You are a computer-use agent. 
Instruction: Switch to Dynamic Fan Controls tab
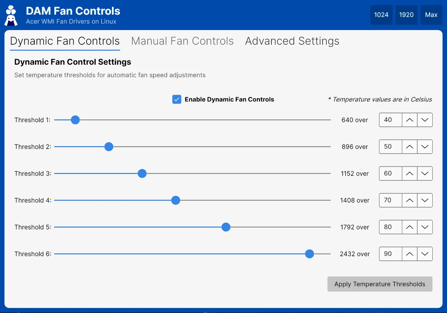point(65,41)
